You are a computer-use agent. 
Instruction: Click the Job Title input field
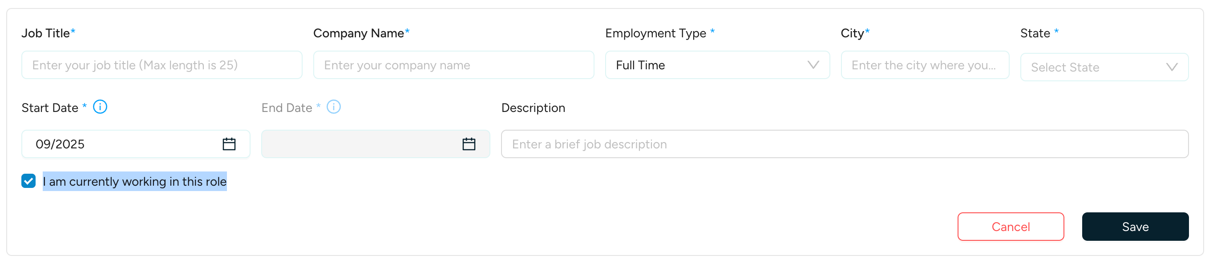162,65
